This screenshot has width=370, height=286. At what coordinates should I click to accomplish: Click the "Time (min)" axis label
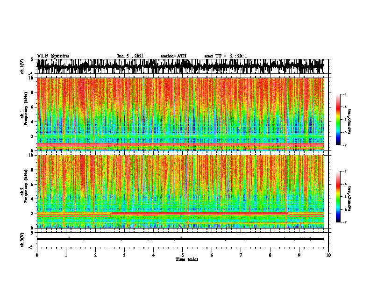coord(187,259)
